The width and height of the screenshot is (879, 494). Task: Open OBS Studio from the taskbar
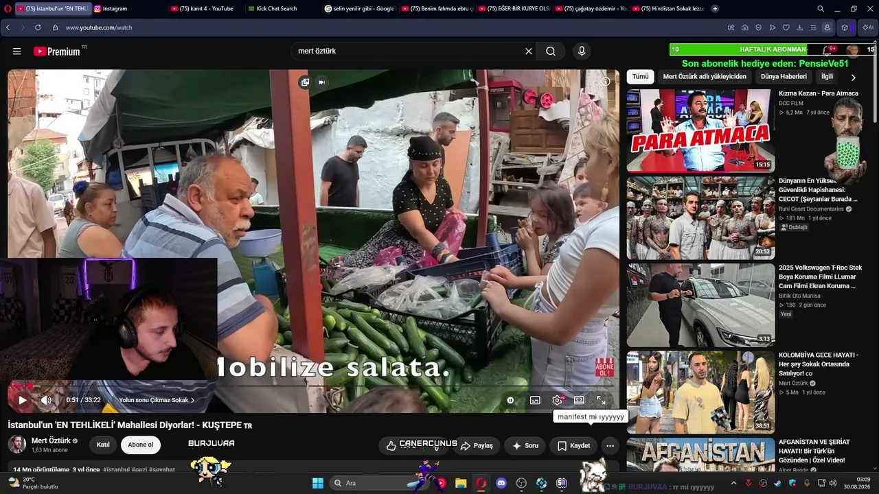(x=521, y=483)
